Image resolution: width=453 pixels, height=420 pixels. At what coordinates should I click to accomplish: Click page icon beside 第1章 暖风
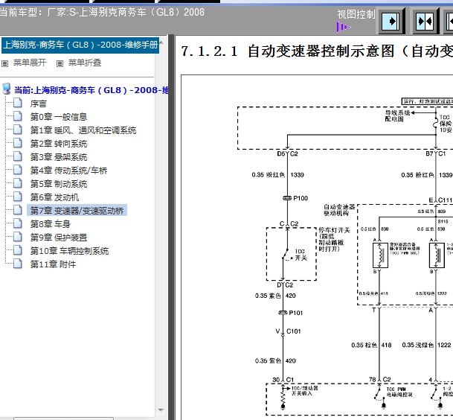pos(18,130)
